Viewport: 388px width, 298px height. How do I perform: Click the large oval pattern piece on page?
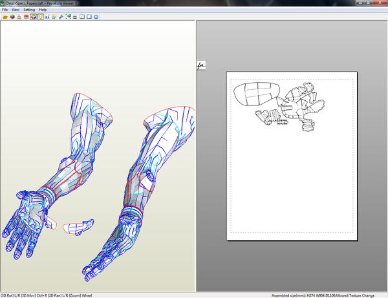[x=256, y=94]
